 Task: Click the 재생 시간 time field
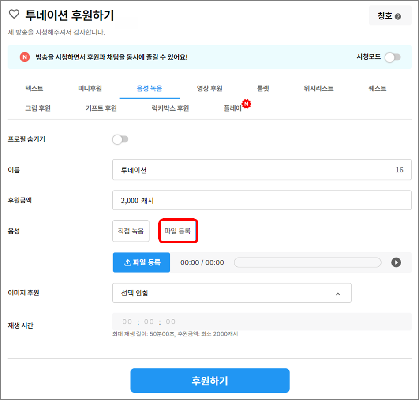pyautogui.click(x=262, y=321)
